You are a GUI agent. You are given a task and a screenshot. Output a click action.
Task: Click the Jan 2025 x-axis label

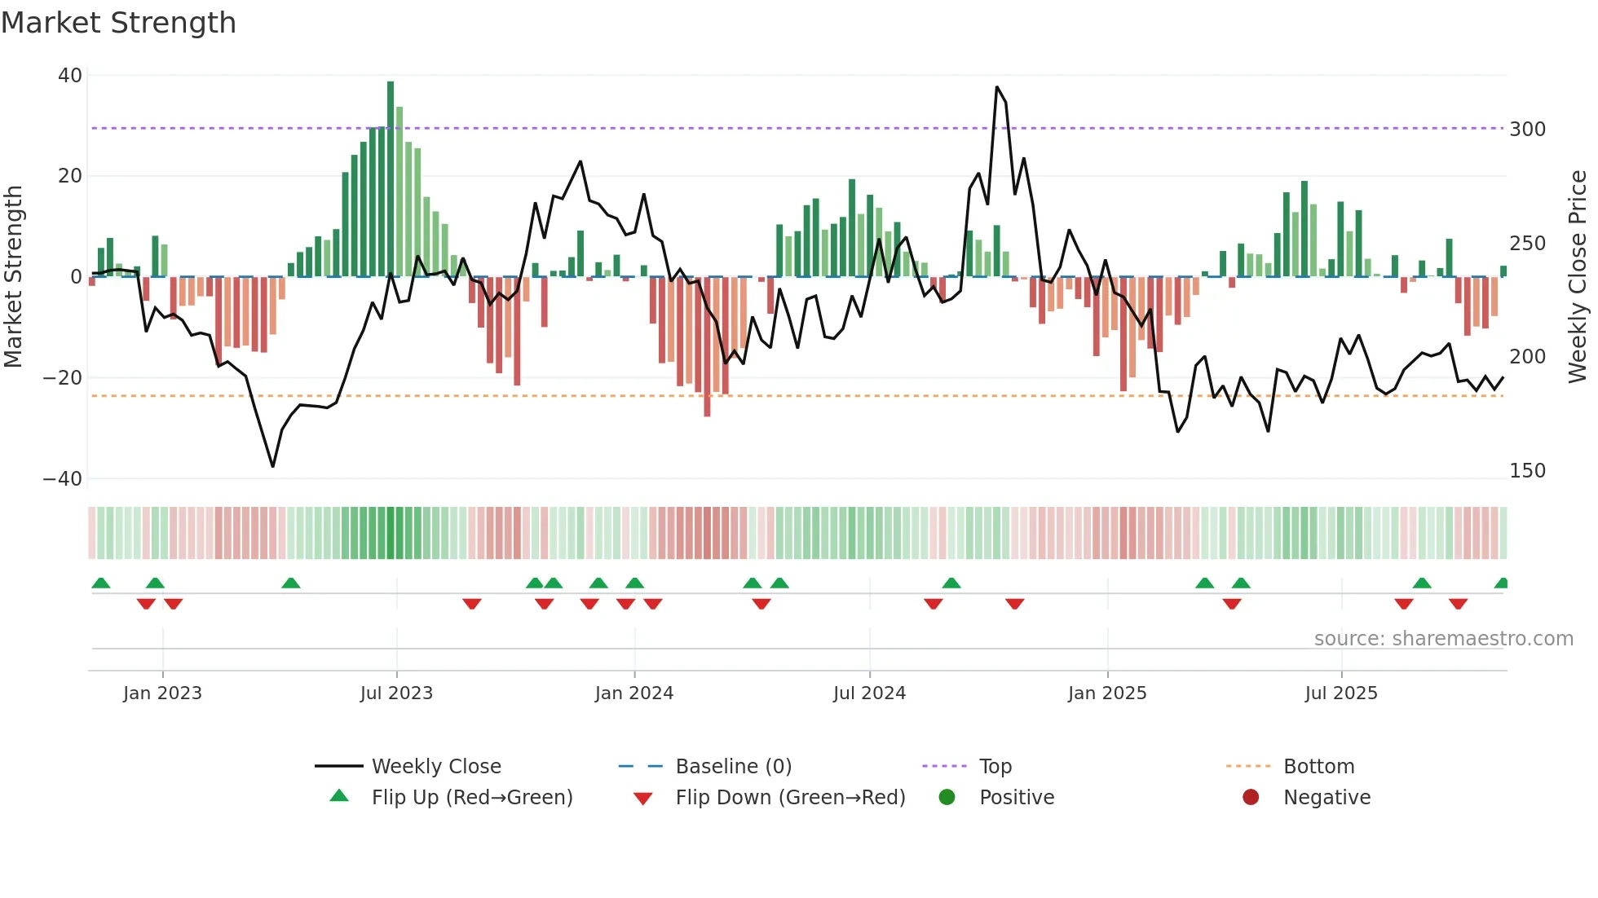(1107, 693)
